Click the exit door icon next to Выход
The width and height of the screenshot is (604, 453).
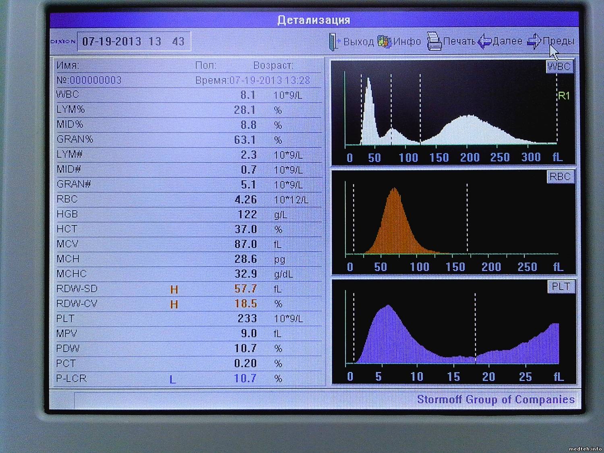point(334,42)
